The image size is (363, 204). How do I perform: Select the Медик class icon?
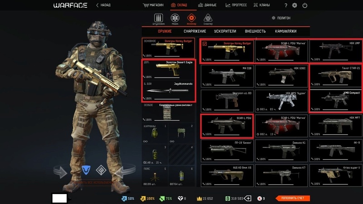pyautogui.click(x=175, y=18)
